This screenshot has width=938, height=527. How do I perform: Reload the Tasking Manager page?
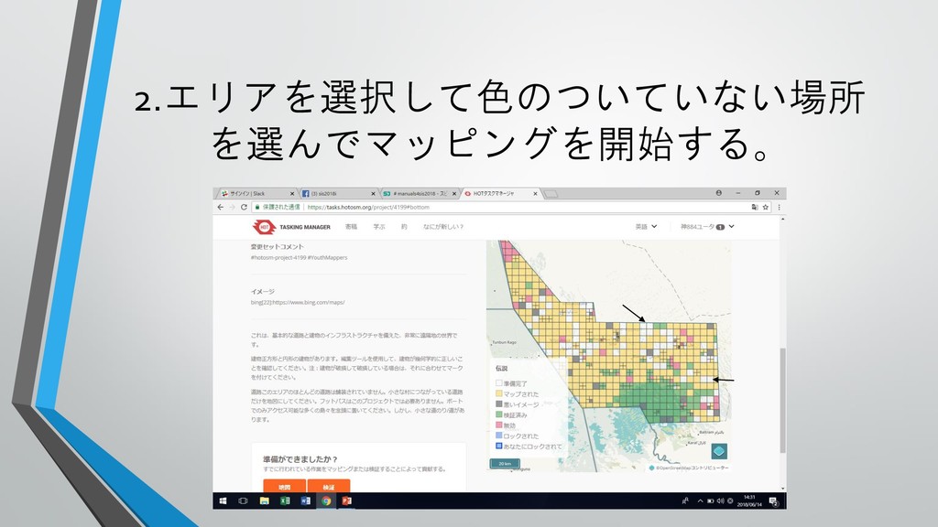(x=244, y=208)
